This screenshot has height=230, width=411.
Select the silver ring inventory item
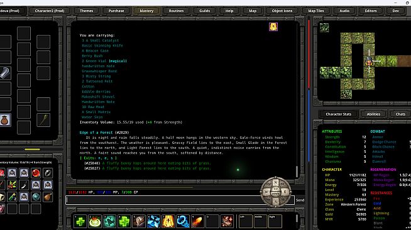(x=48, y=173)
